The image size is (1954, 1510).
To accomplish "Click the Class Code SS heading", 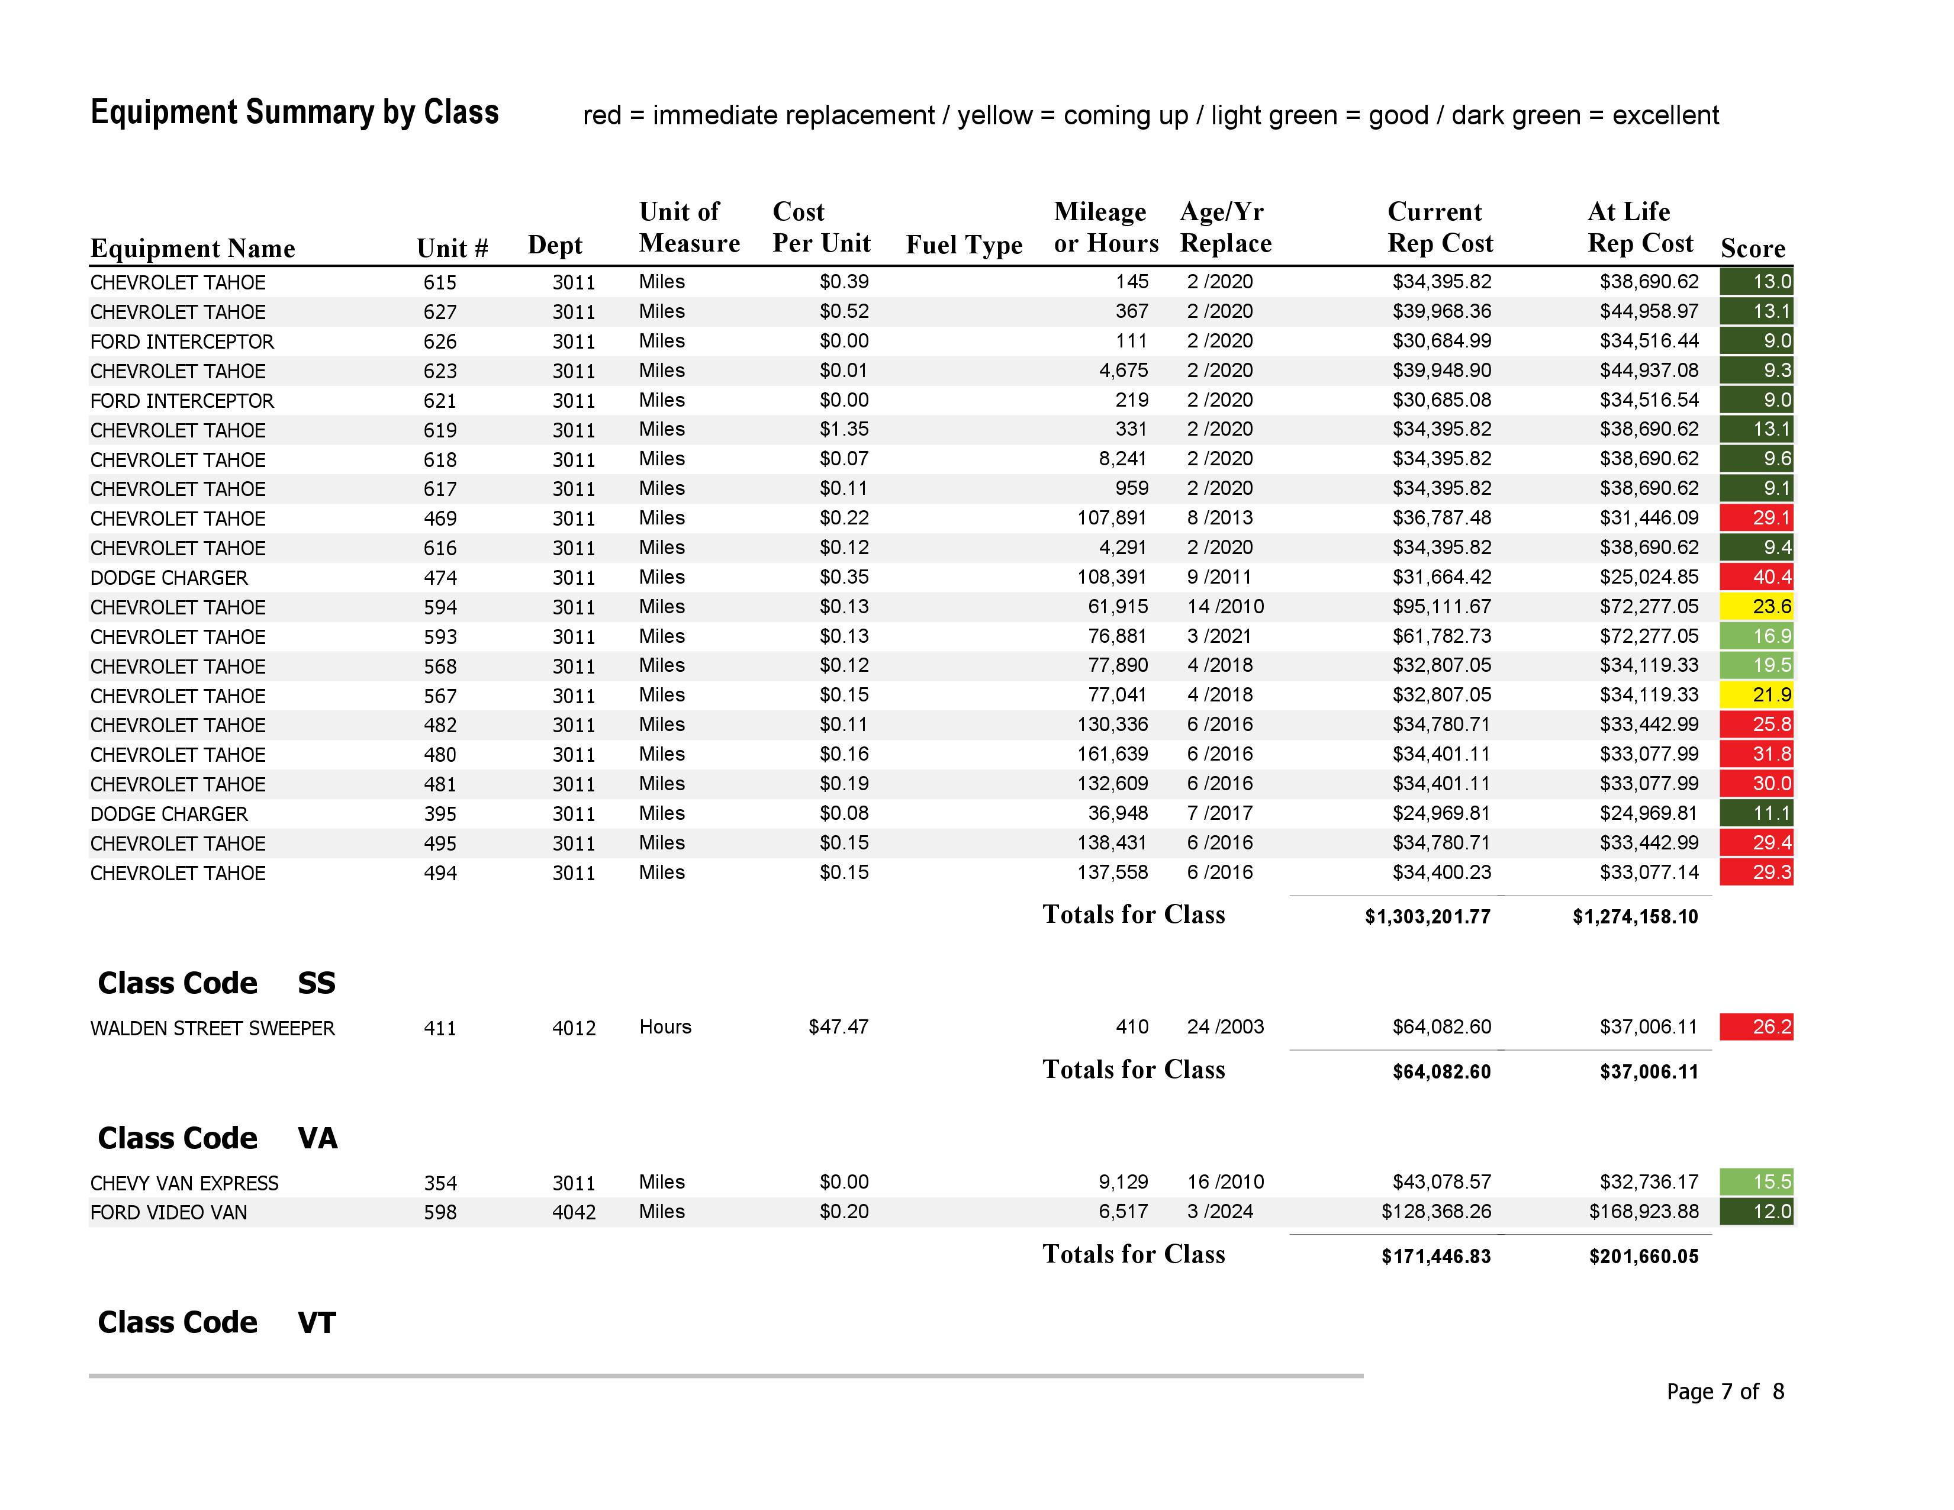I will [x=217, y=983].
